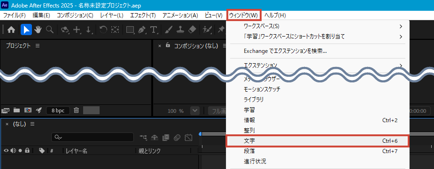This screenshot has width=434, height=169.
Task: Click the new composition icon in Project panel
Action: [28, 110]
